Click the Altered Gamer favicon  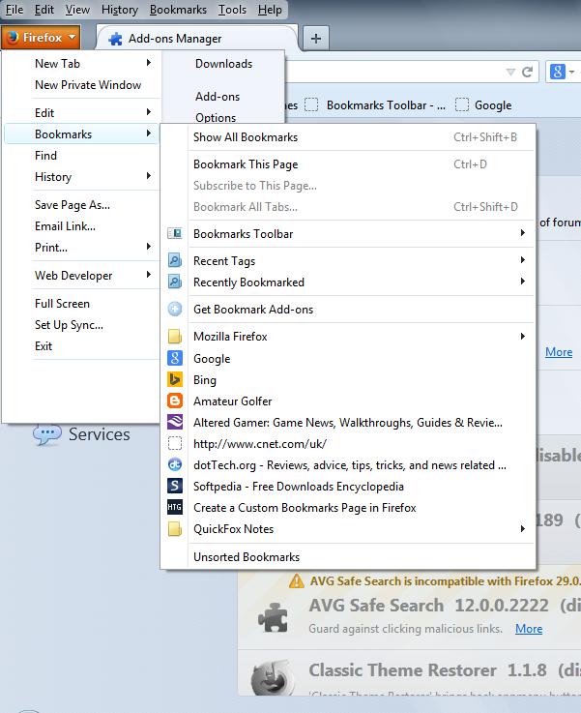(175, 423)
